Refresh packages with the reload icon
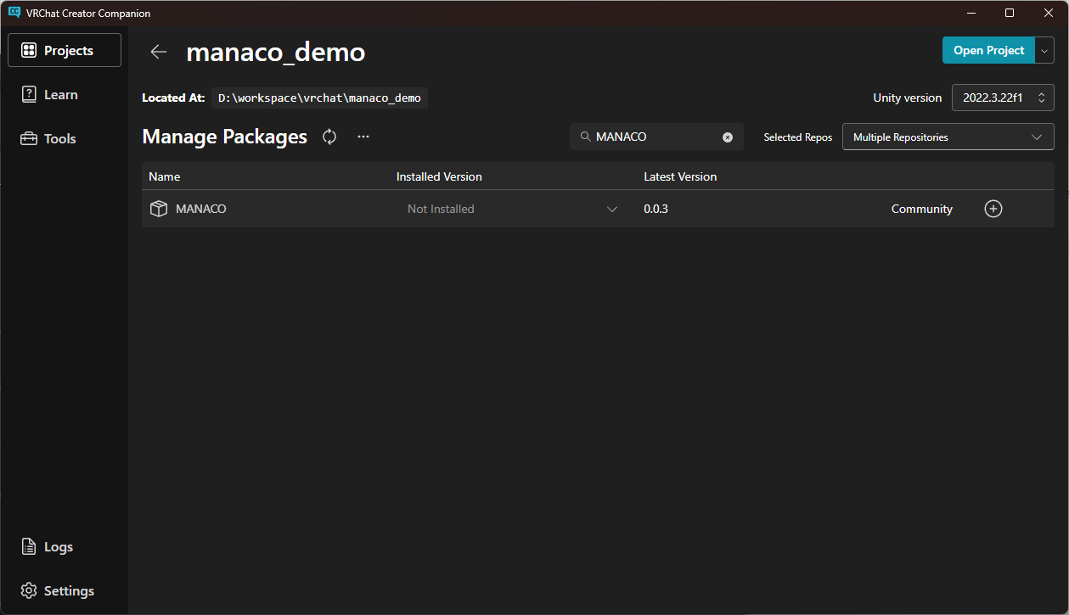This screenshot has height=615, width=1069. [x=329, y=137]
